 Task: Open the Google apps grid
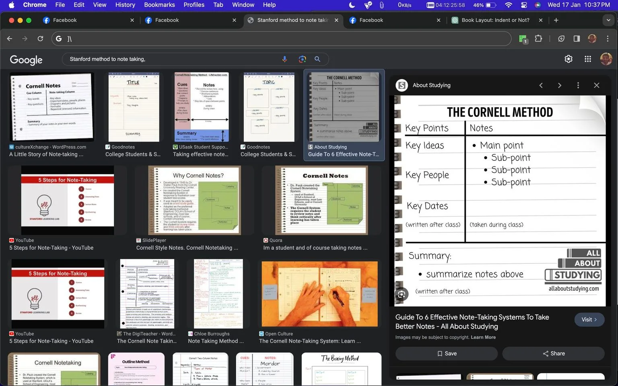tap(587, 59)
